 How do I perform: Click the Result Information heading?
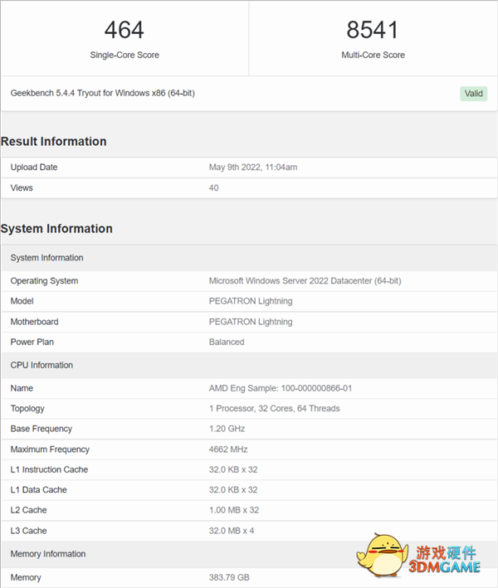click(54, 141)
